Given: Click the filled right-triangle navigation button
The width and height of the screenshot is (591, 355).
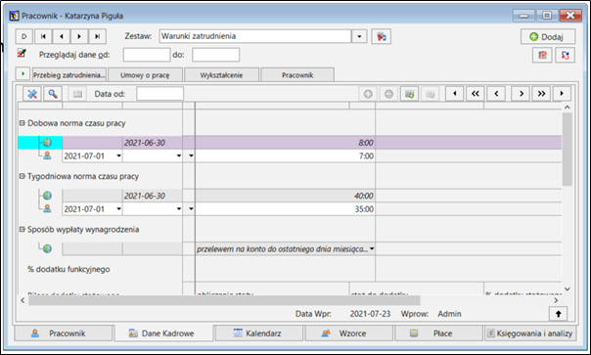Looking at the screenshot, I should pos(562,94).
